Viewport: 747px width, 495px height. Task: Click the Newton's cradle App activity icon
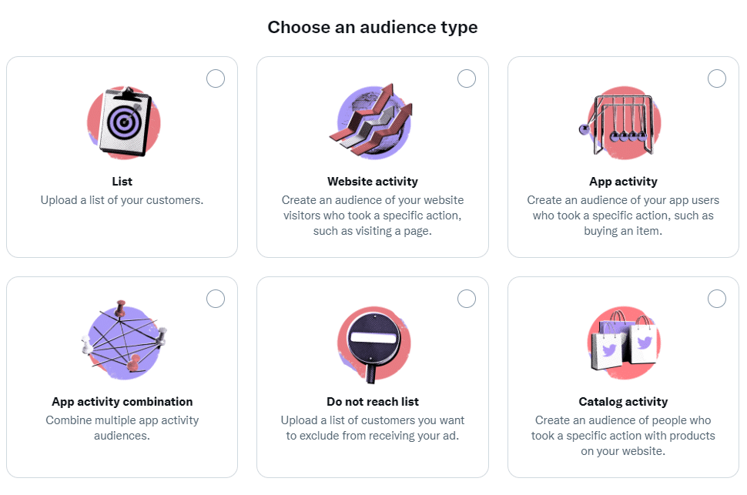click(x=620, y=122)
